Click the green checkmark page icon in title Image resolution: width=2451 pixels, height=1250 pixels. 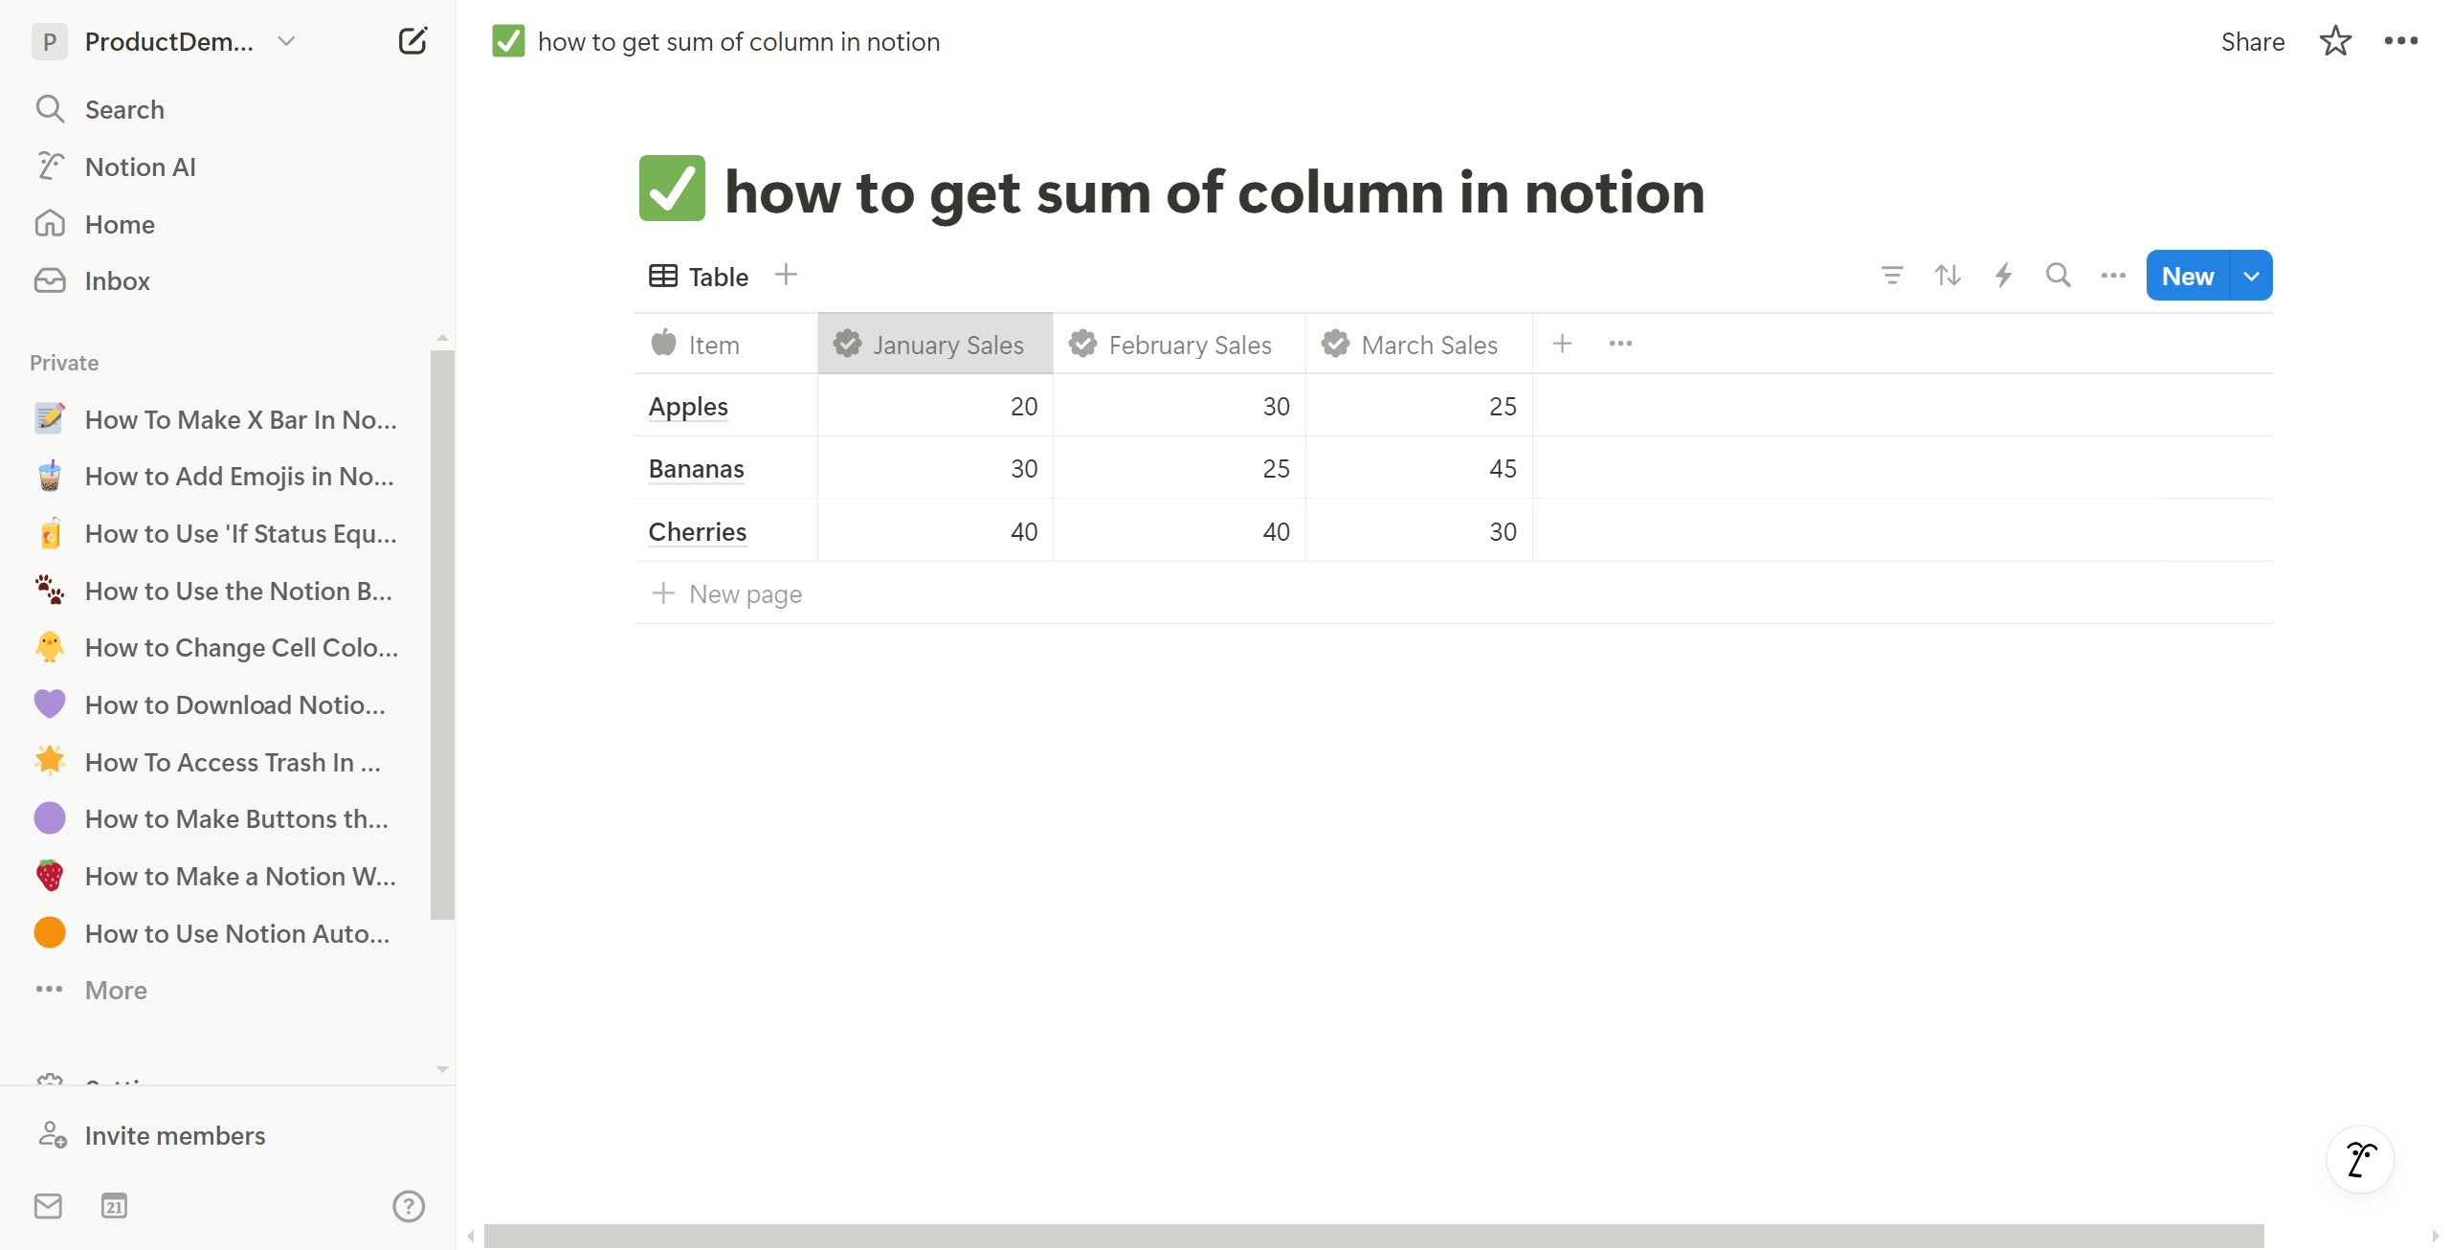tap(672, 189)
